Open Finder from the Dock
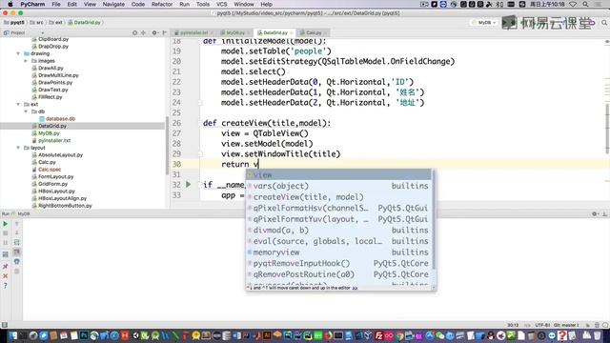610x343 pixels. 12,335
